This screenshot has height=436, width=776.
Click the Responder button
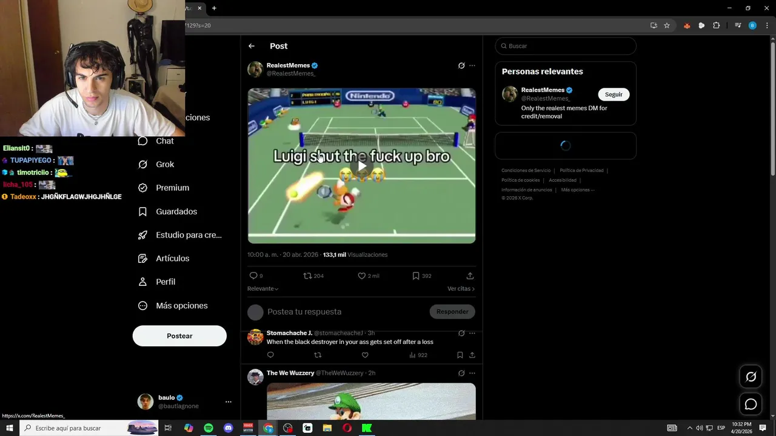coord(452,312)
